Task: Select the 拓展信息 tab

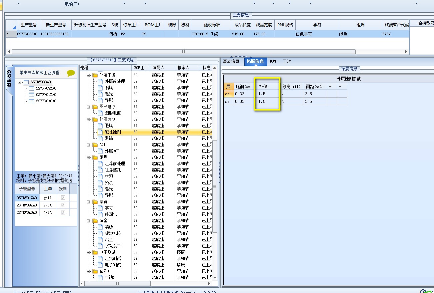Action: coord(256,62)
